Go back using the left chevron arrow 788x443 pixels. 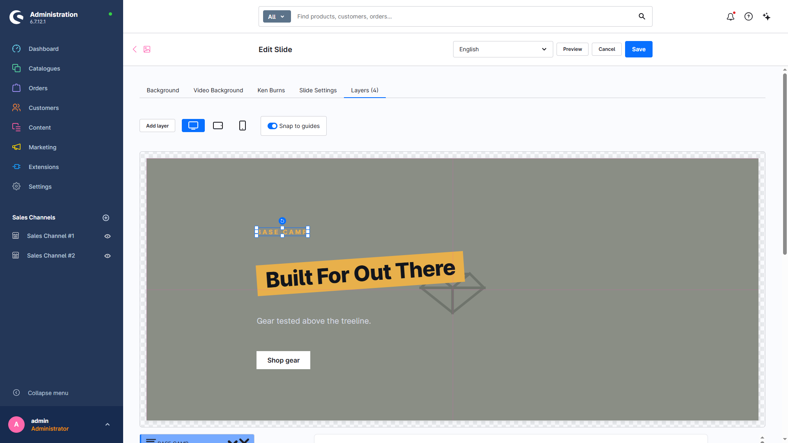[135, 49]
